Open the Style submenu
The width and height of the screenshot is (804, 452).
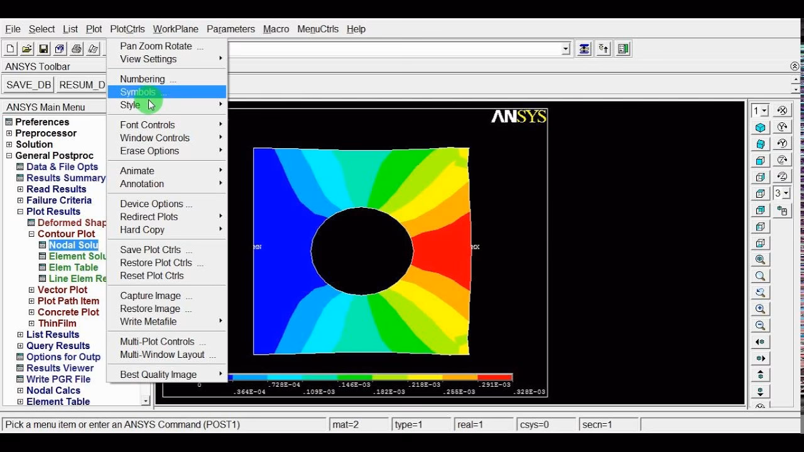[x=166, y=105]
